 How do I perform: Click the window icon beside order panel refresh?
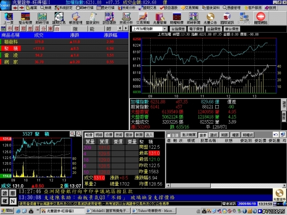283,135
